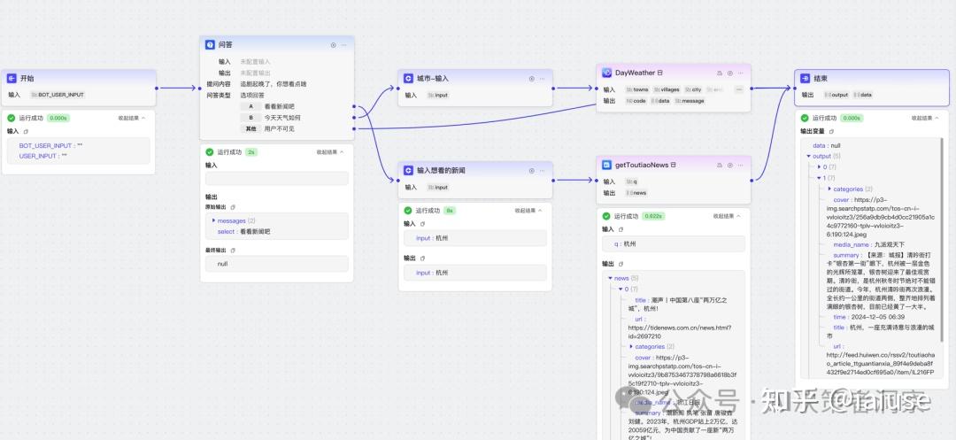Click the feed.huiwen.co URL in 结束 output
The image size is (956, 440).
pos(880,363)
